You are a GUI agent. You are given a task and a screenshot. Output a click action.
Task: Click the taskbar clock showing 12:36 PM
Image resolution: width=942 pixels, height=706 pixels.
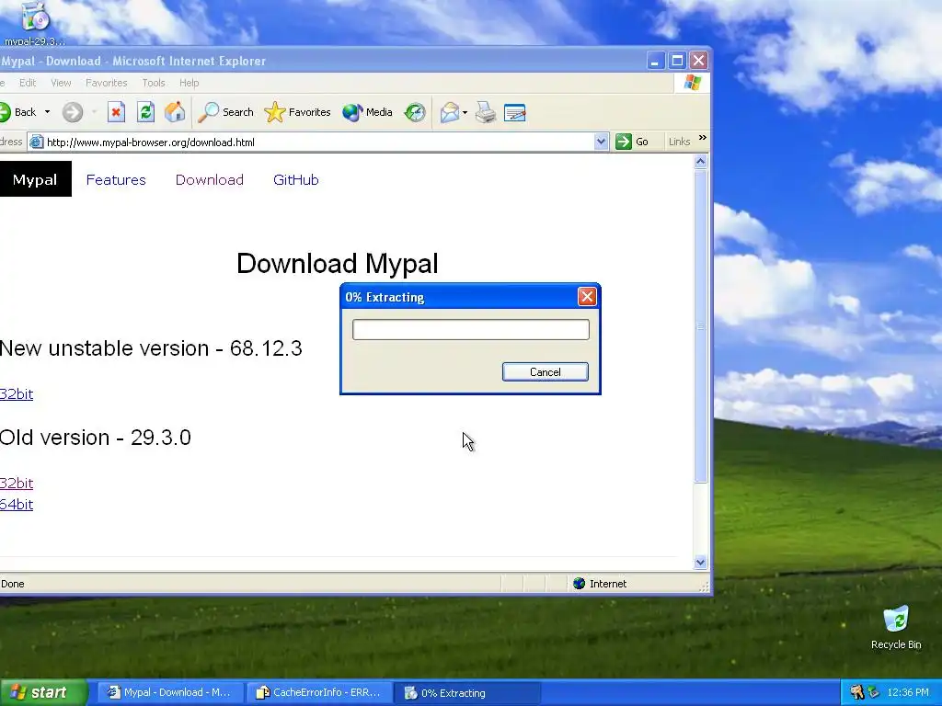click(x=908, y=693)
